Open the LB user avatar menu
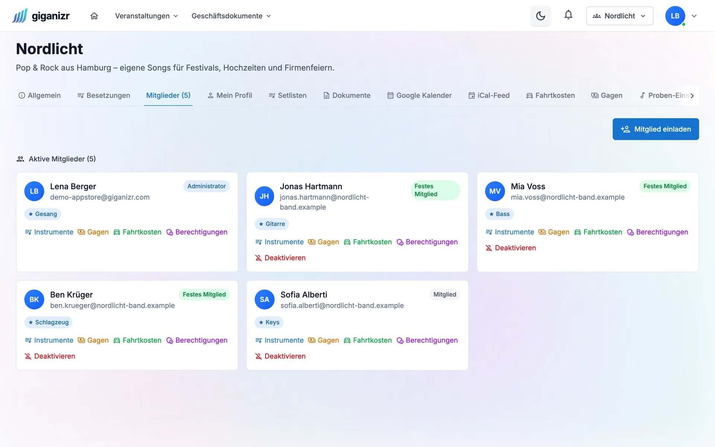 675,16
